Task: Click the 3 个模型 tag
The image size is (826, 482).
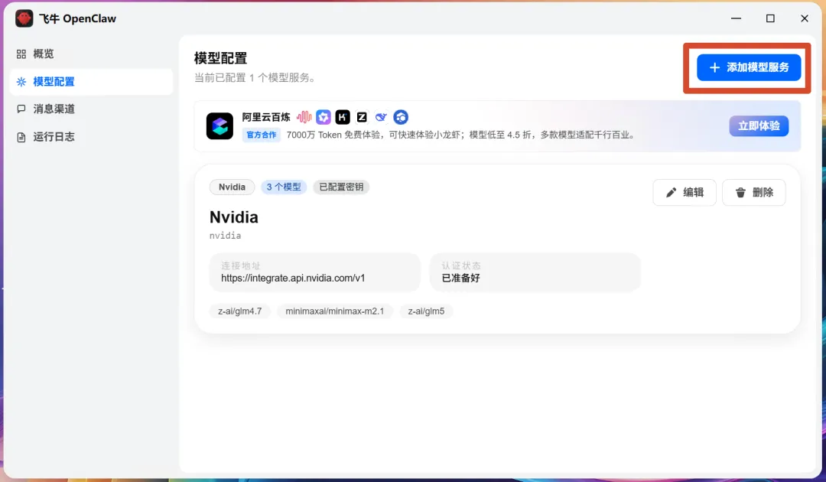Action: pyautogui.click(x=284, y=187)
